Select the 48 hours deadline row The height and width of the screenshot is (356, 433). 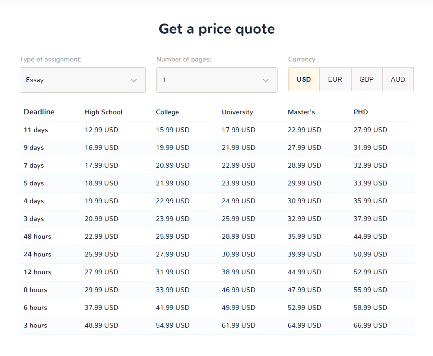click(x=217, y=237)
